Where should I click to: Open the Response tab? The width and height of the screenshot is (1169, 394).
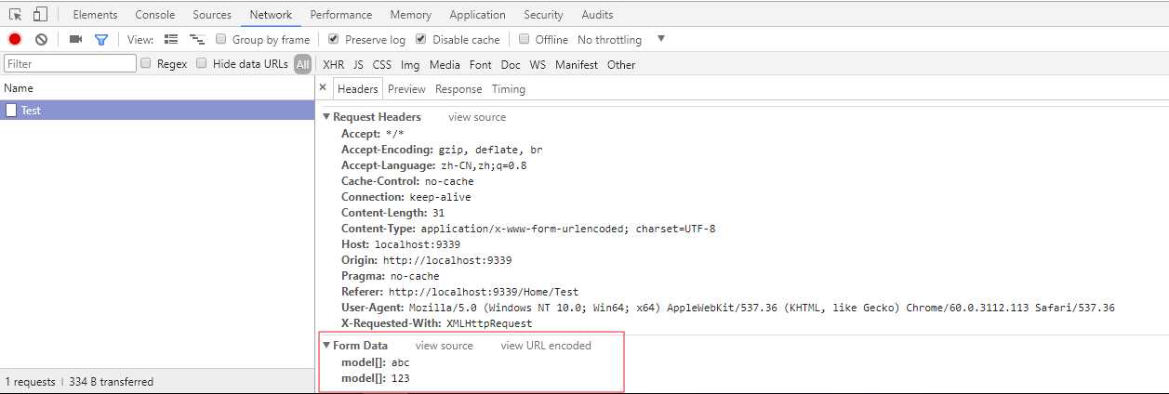pos(458,89)
